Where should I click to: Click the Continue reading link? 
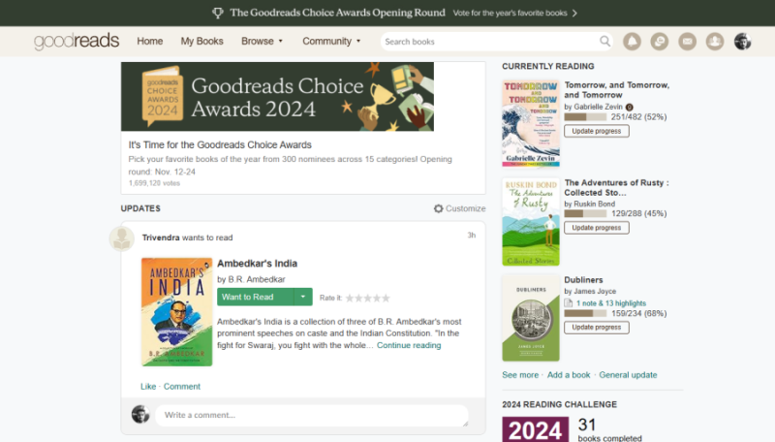[409, 345]
